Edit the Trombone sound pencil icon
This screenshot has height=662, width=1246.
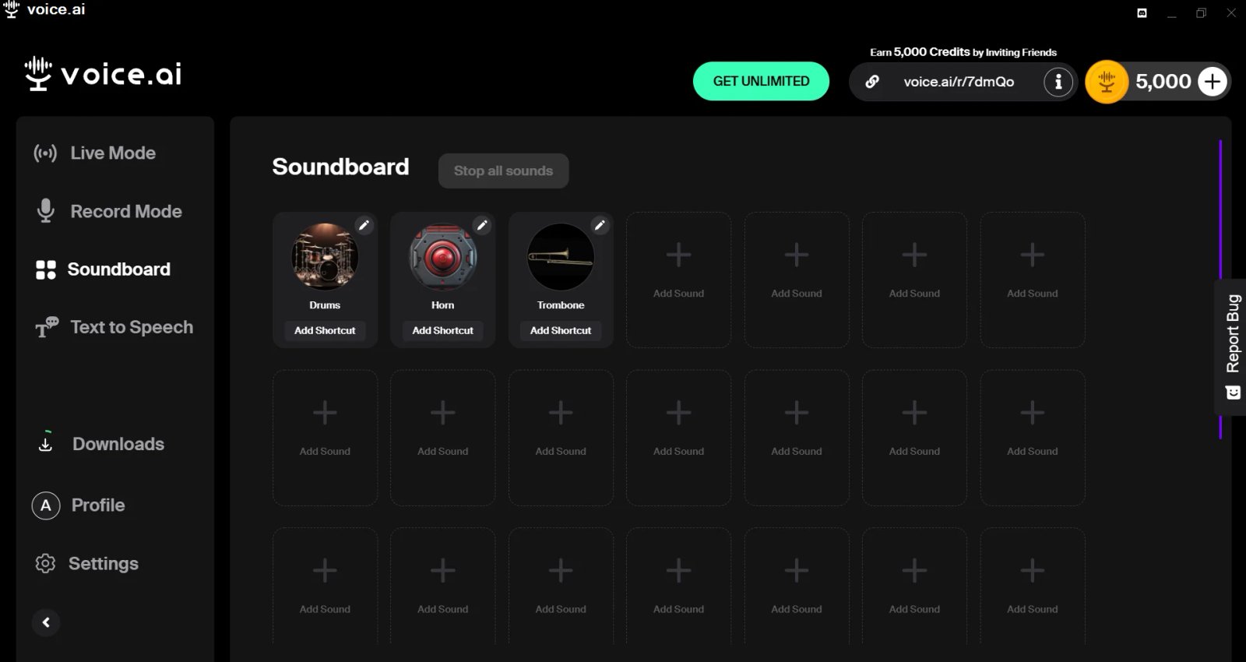[x=600, y=225]
